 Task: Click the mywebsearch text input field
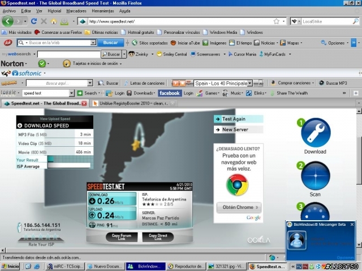69,54
